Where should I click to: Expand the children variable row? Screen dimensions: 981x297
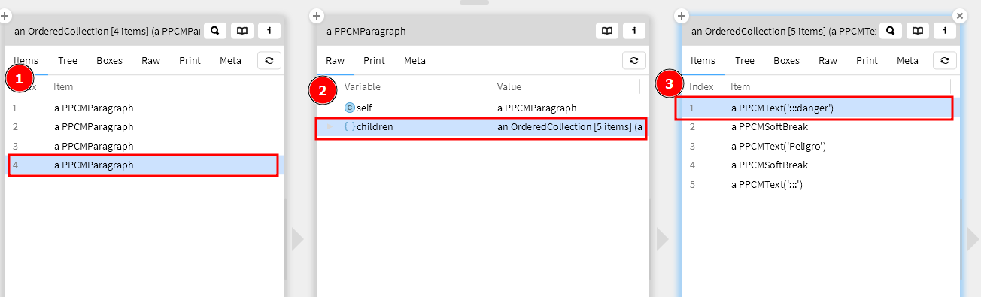[x=330, y=127]
